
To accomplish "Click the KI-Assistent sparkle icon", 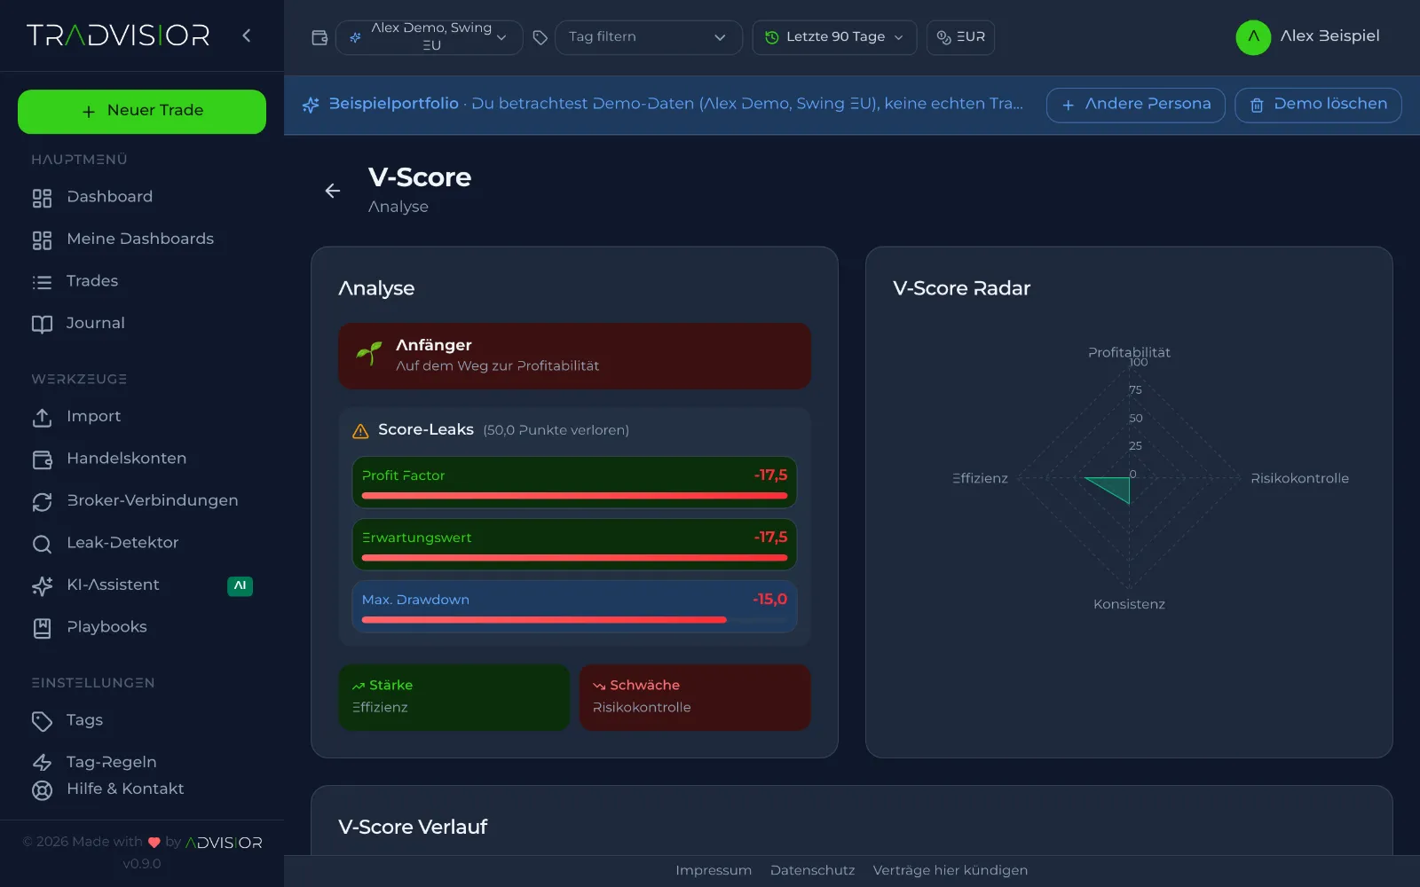I will point(42,586).
